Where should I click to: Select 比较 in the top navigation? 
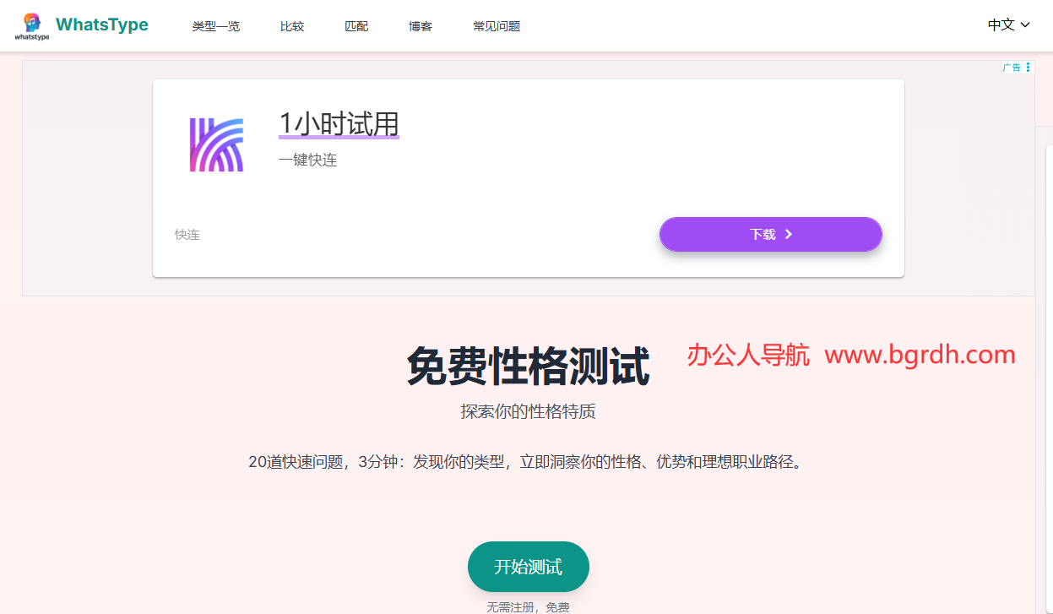[x=291, y=25]
